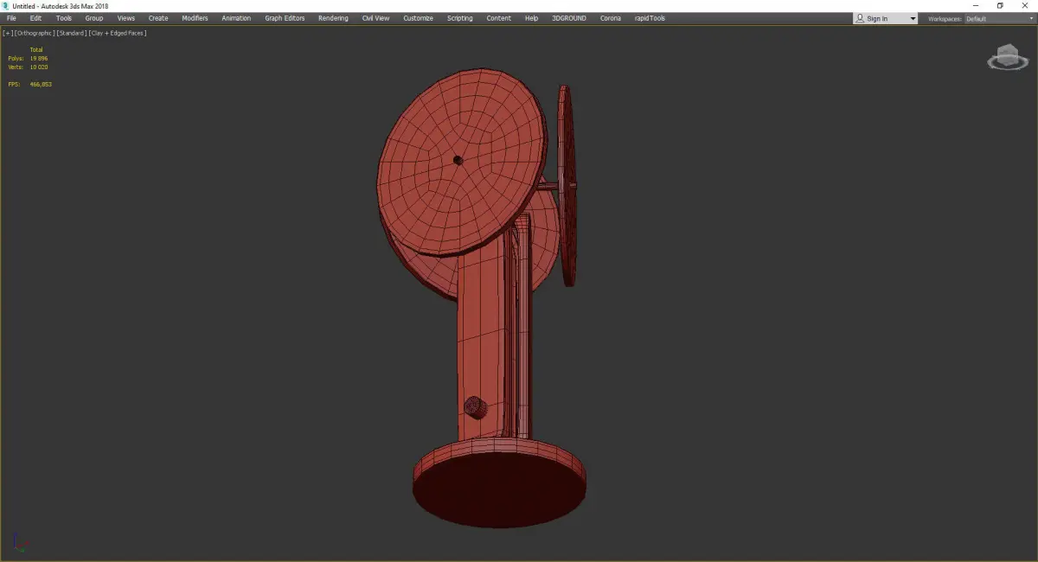Click the 3ds Max application icon in title bar
Screen dimensions: 1038x562
tap(6, 6)
